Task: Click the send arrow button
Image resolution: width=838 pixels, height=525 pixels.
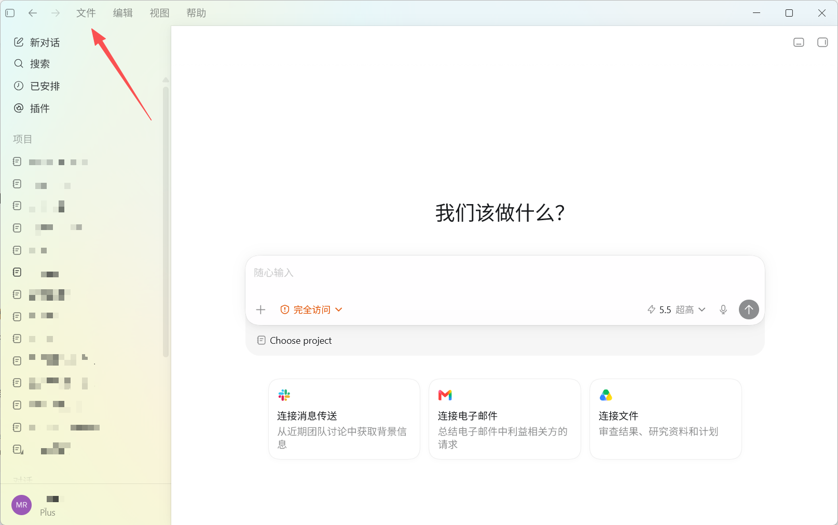Action: tap(749, 309)
